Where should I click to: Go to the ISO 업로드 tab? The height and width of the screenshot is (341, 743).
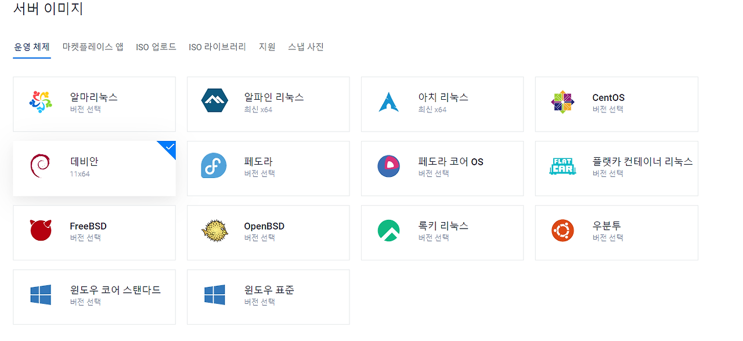[x=156, y=47]
